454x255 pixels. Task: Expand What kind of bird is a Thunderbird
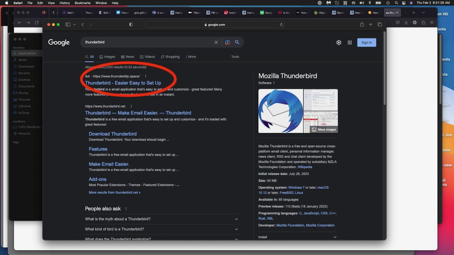point(162,229)
